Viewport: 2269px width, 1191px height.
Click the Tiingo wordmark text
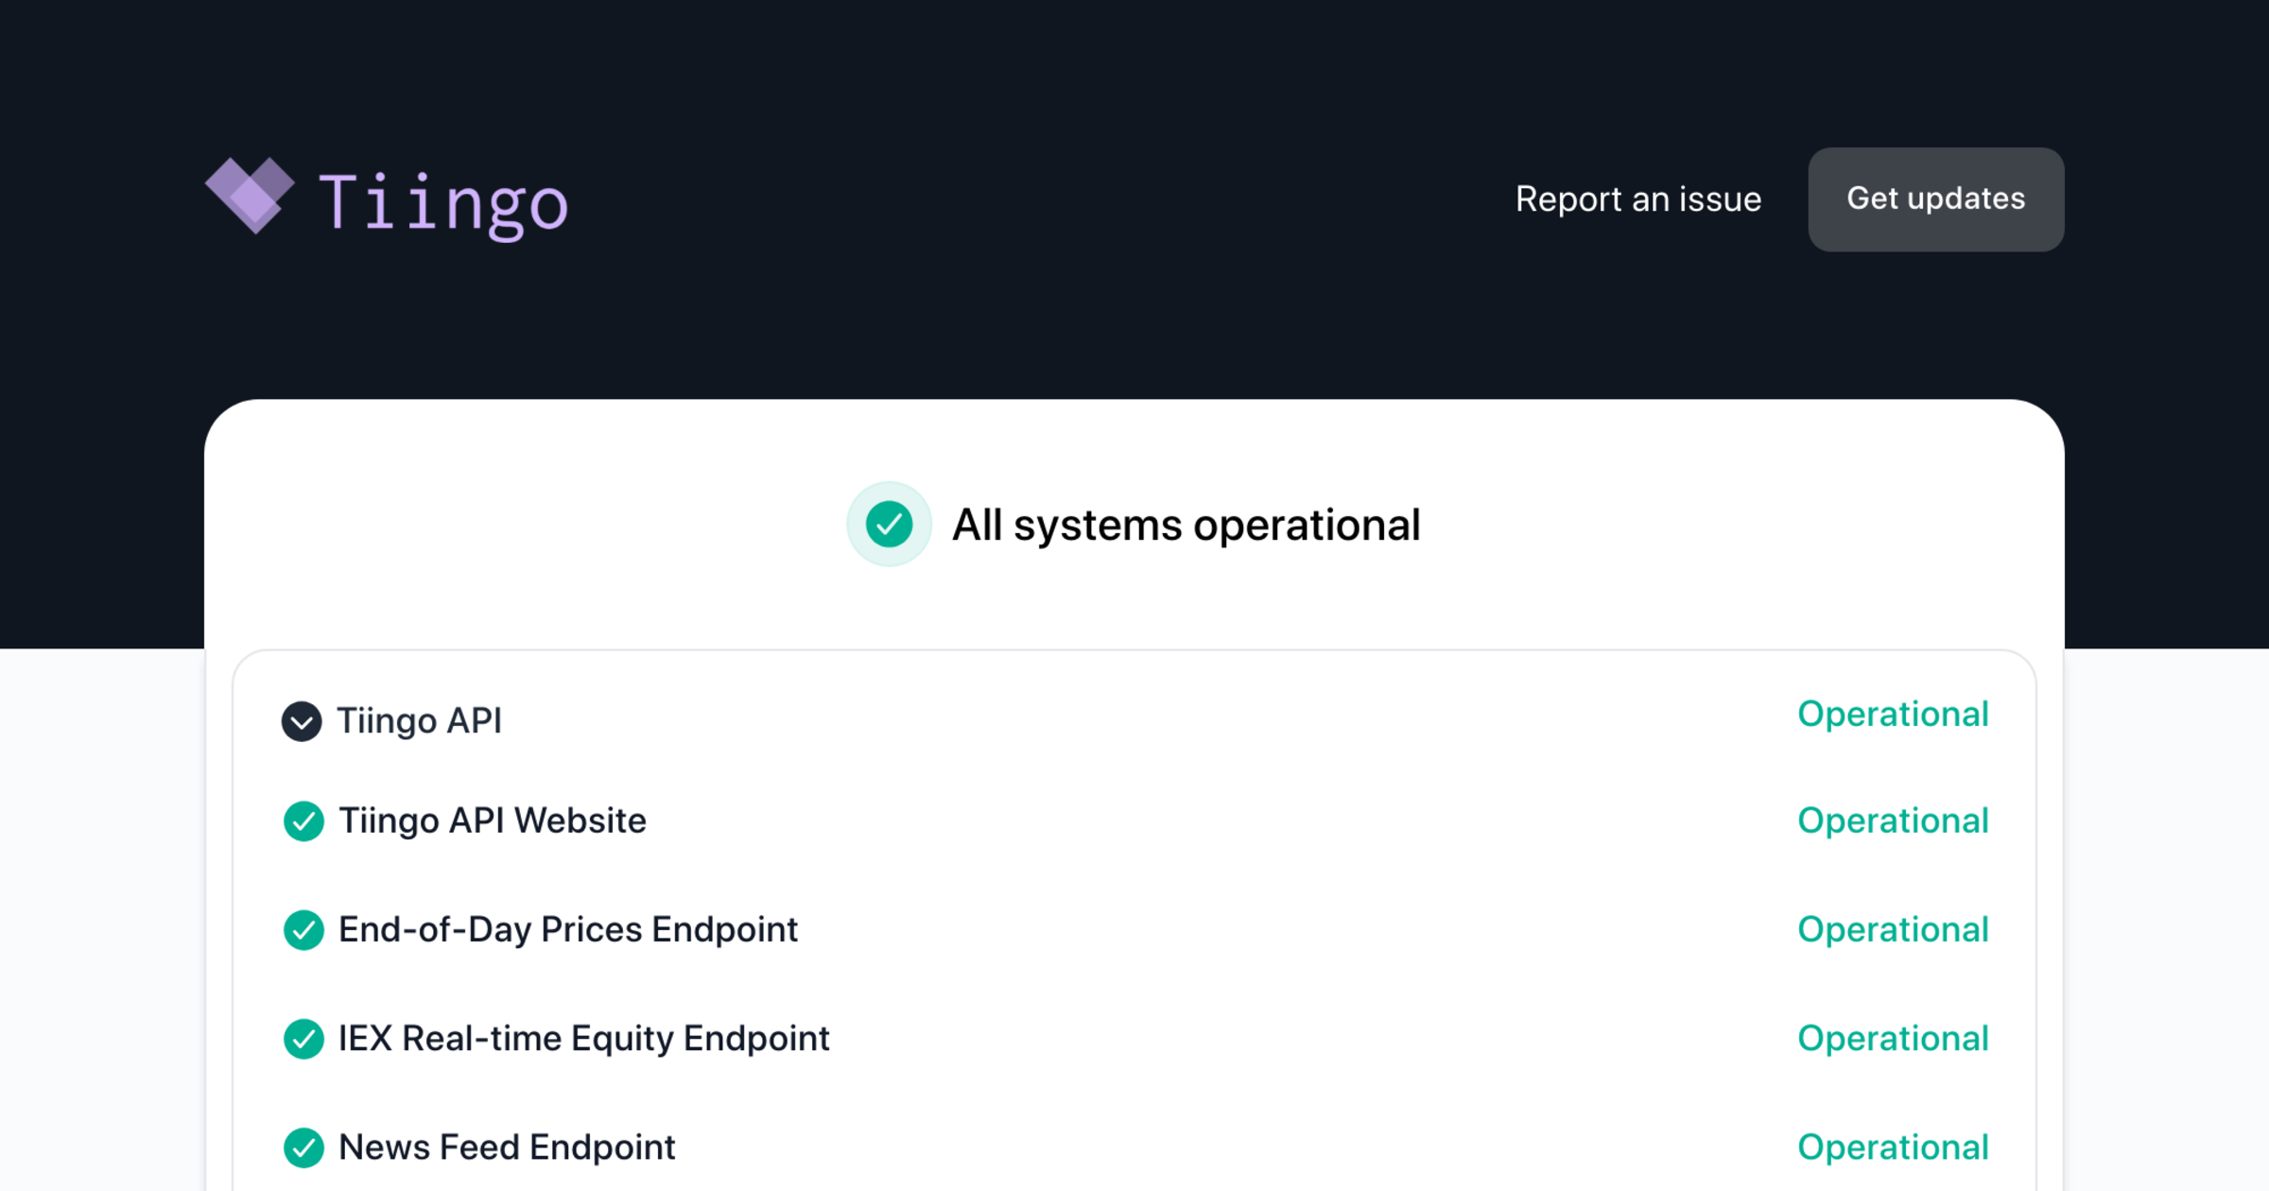point(442,201)
